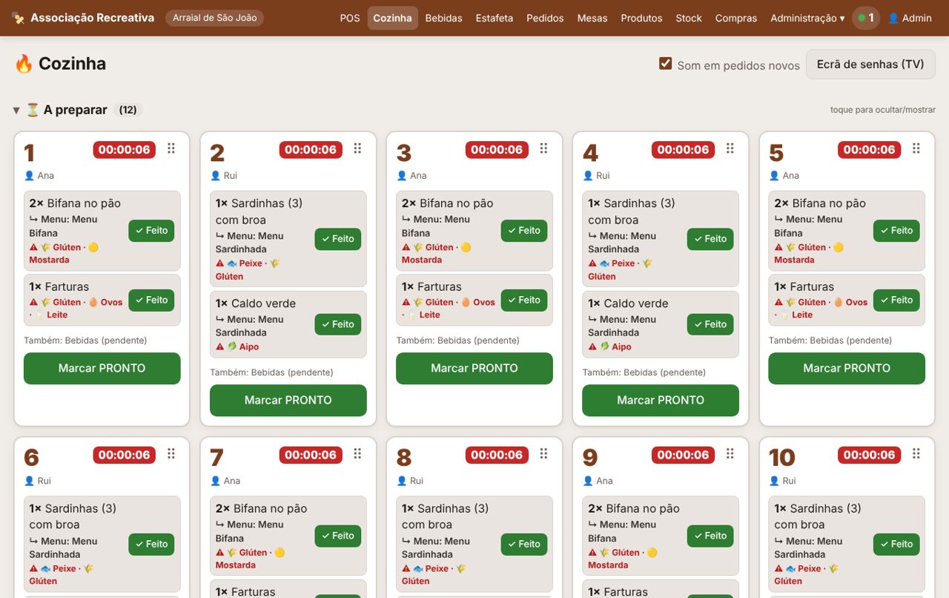Click the drag handle on order 1

coord(171,148)
